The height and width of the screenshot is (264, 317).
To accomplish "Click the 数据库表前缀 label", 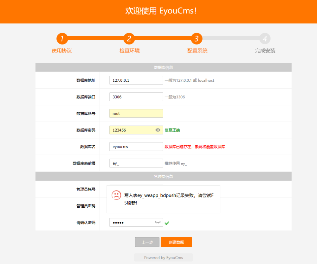I will (x=84, y=163).
